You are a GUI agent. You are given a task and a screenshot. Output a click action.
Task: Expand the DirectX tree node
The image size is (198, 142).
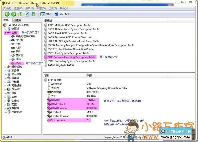pos(5,89)
